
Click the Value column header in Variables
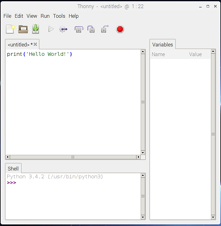pos(195,54)
